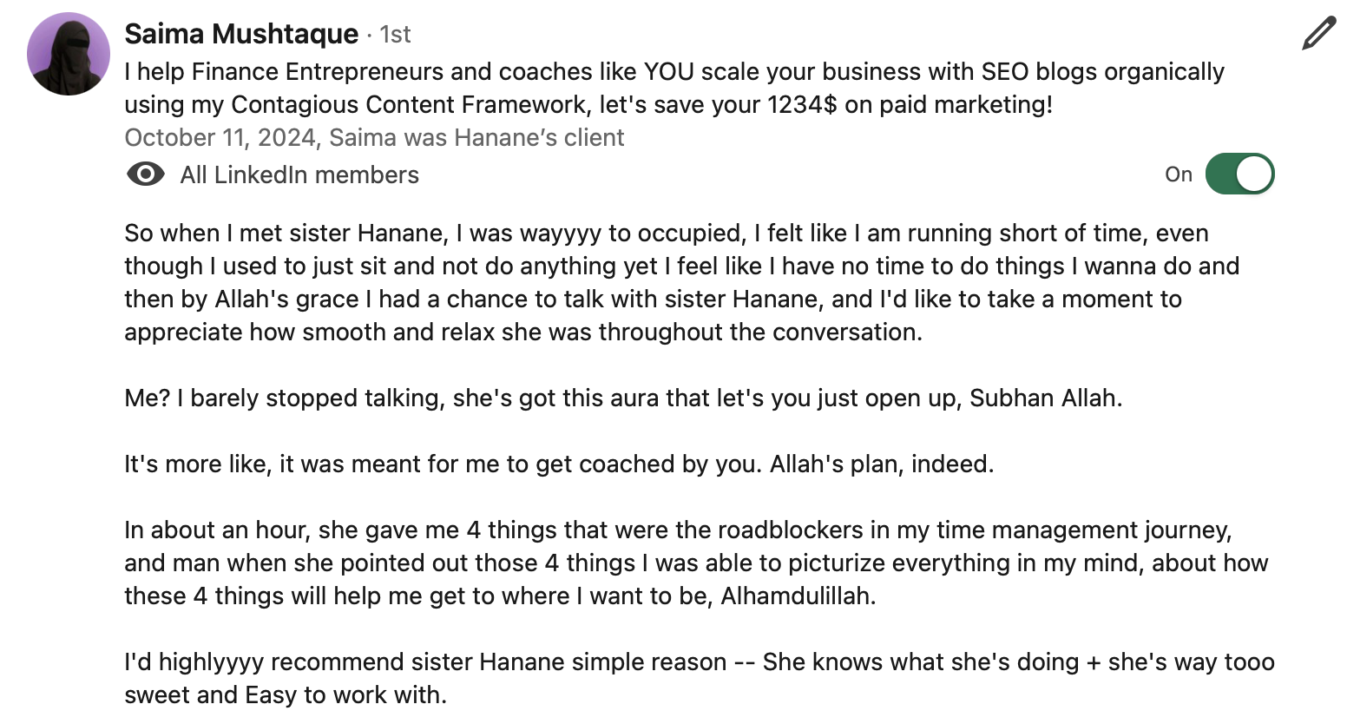Click the "On" label beside the switch

tap(1178, 174)
